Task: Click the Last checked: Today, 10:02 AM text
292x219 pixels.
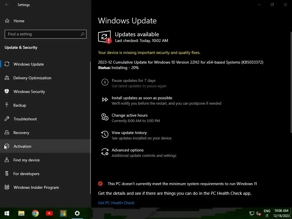Action: click(141, 40)
